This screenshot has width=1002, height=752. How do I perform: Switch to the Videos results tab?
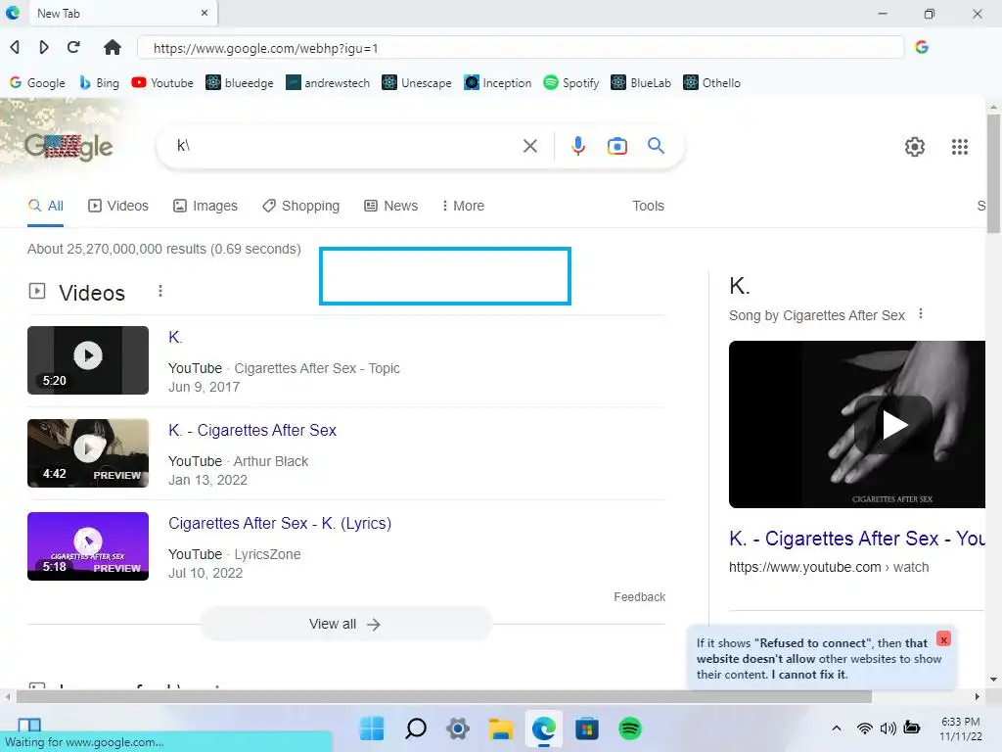118,206
